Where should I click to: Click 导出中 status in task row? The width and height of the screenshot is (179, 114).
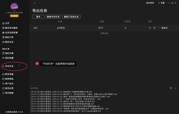tap(164, 28)
